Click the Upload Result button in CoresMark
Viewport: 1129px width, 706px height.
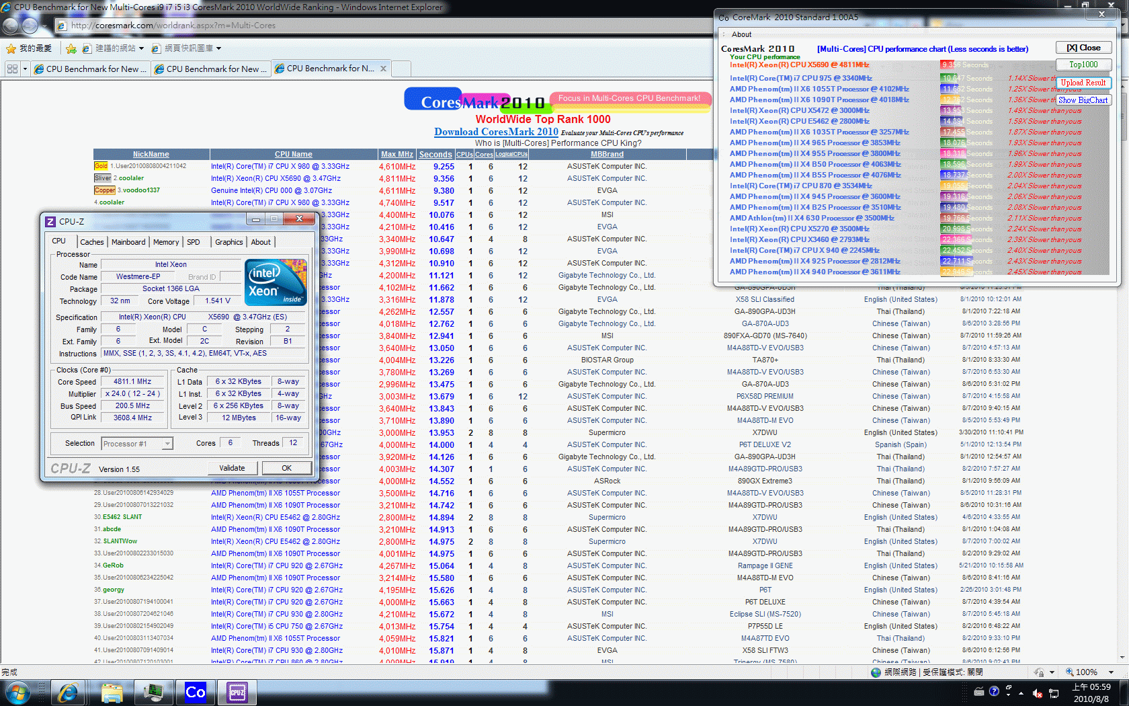(1083, 83)
